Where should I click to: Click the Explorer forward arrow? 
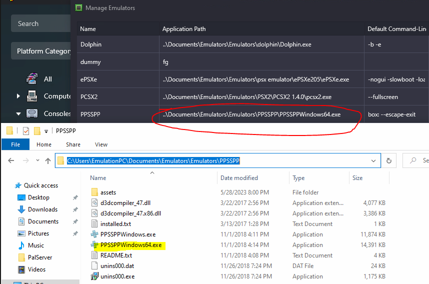[26, 160]
